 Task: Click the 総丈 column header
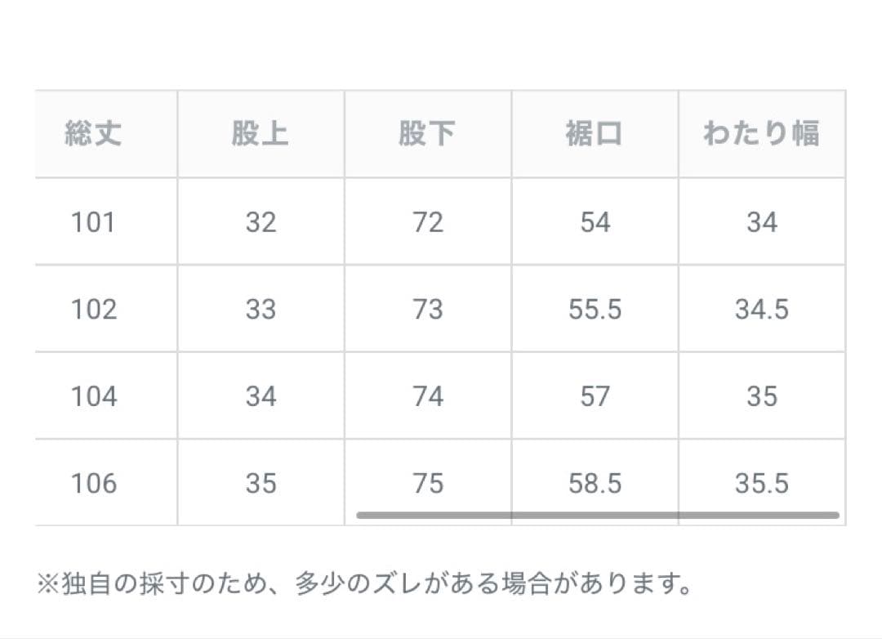click(x=93, y=133)
